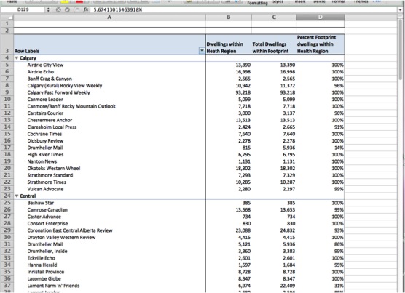Select the Castor Advance label
405x293 pixels.
44,217
